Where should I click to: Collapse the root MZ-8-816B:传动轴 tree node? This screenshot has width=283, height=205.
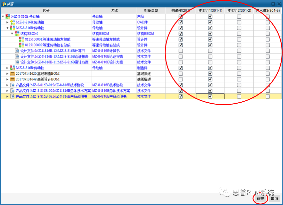(3, 16)
